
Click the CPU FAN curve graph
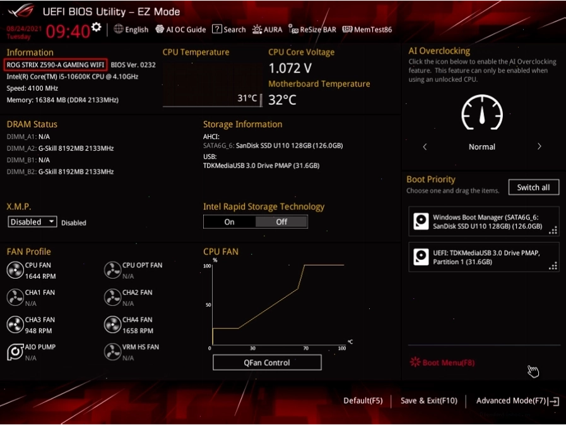point(278,305)
